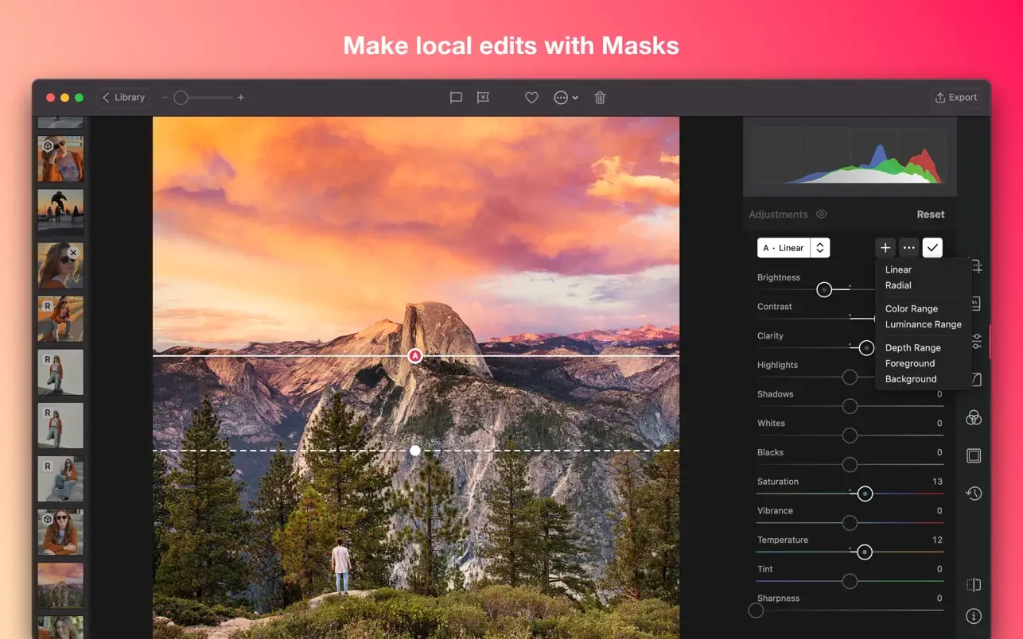The height and width of the screenshot is (639, 1023).
Task: Select the sunglasses portrait thumbnail in the filmstrip
Action: (60, 265)
